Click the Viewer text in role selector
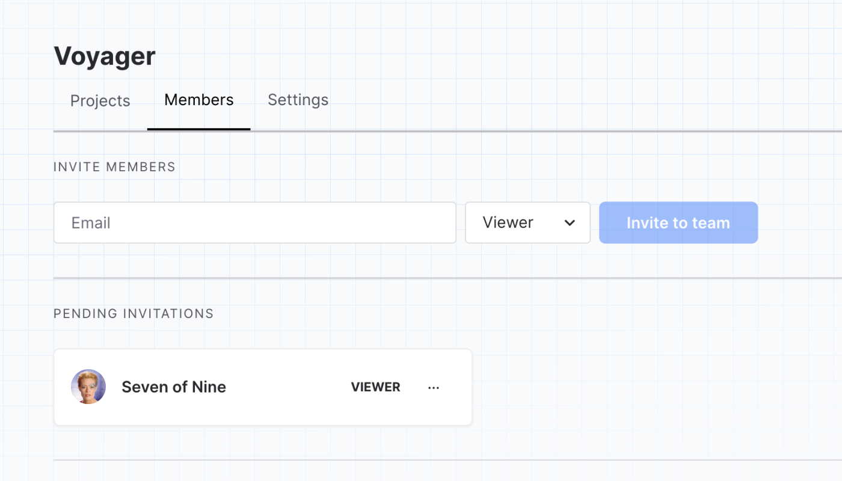The height and width of the screenshot is (481, 842). [508, 223]
